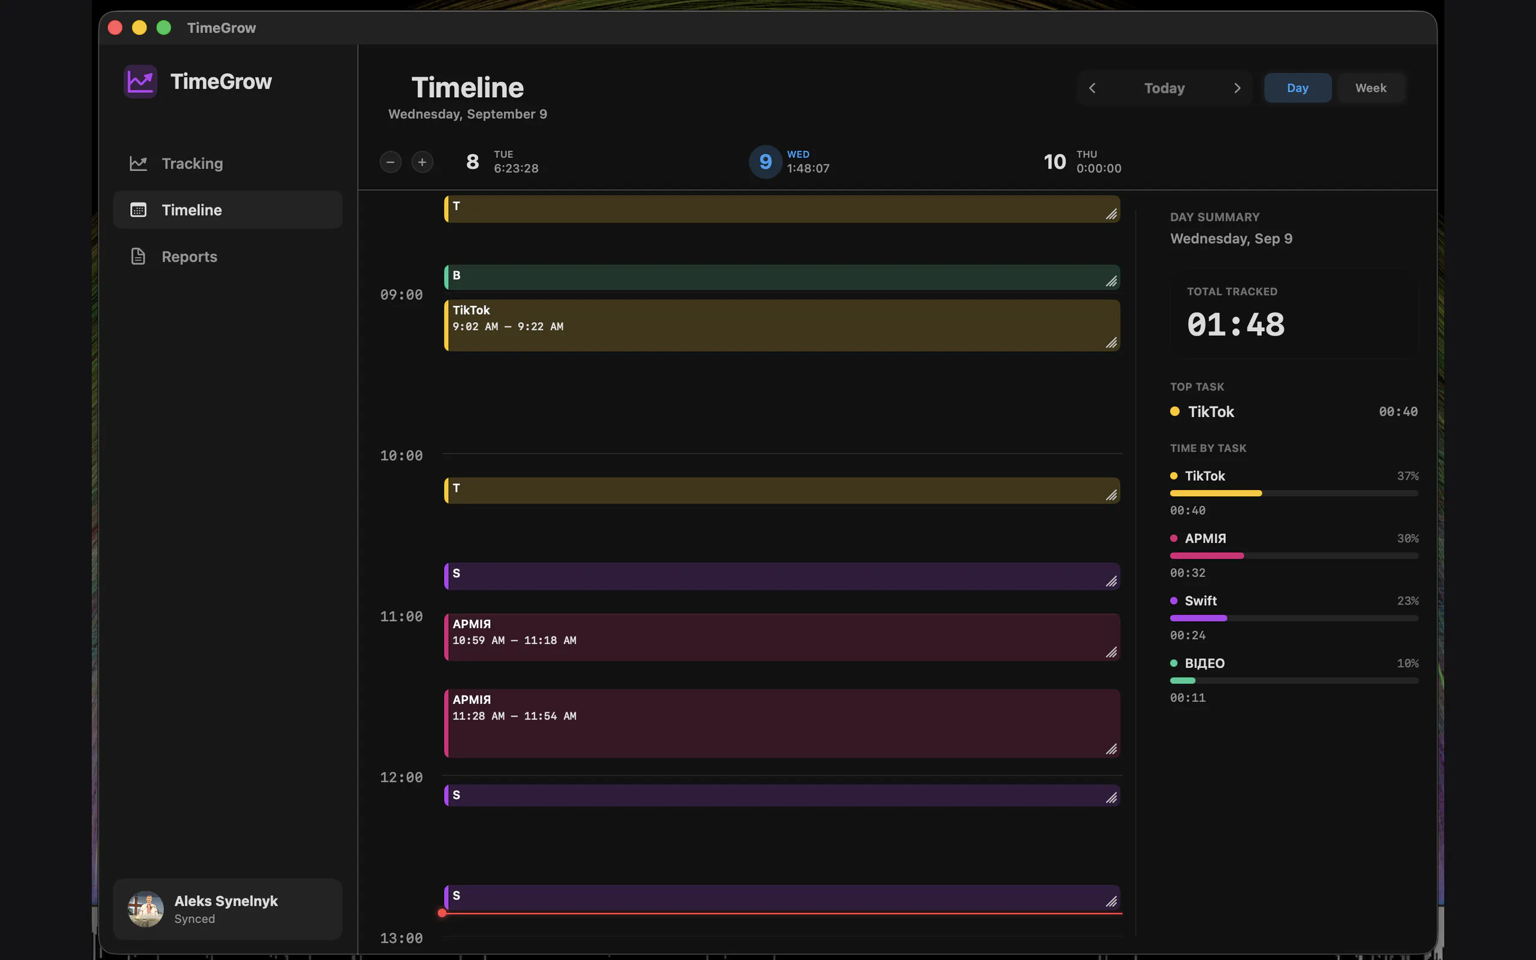This screenshot has height=960, width=1536.
Task: Open the Tracking menu item
Action: coord(227,163)
